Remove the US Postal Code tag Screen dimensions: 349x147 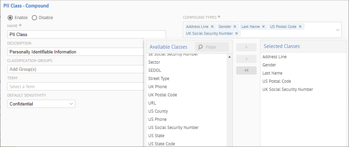click(300, 27)
